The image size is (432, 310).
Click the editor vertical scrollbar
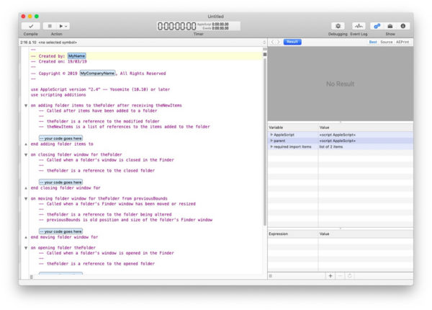tap(265, 141)
